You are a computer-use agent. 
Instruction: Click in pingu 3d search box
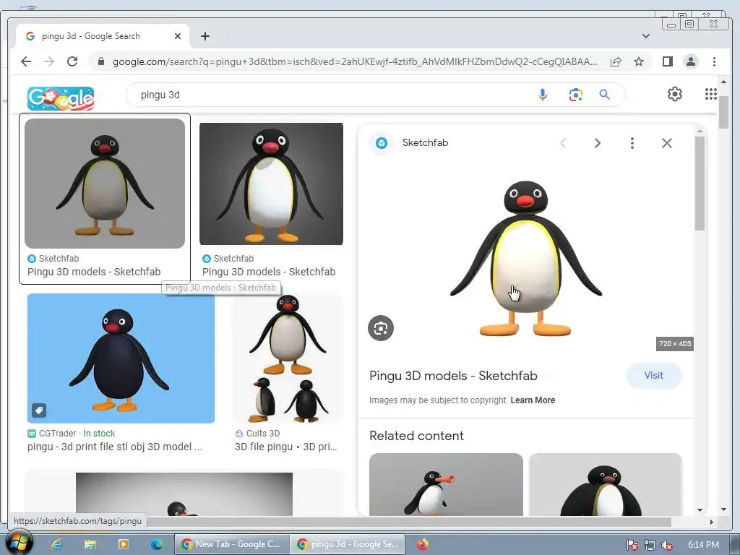[330, 95]
